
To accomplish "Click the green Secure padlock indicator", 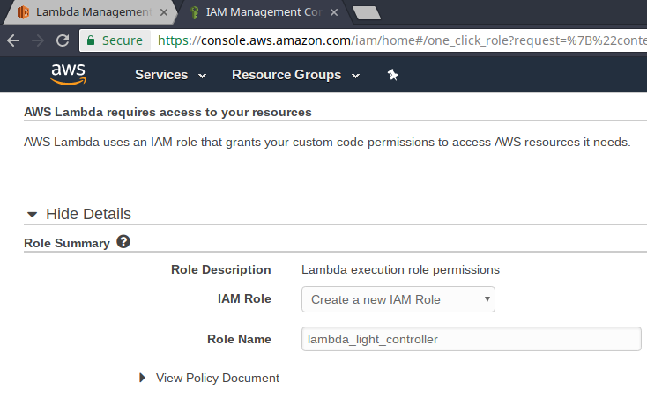I will [x=115, y=40].
